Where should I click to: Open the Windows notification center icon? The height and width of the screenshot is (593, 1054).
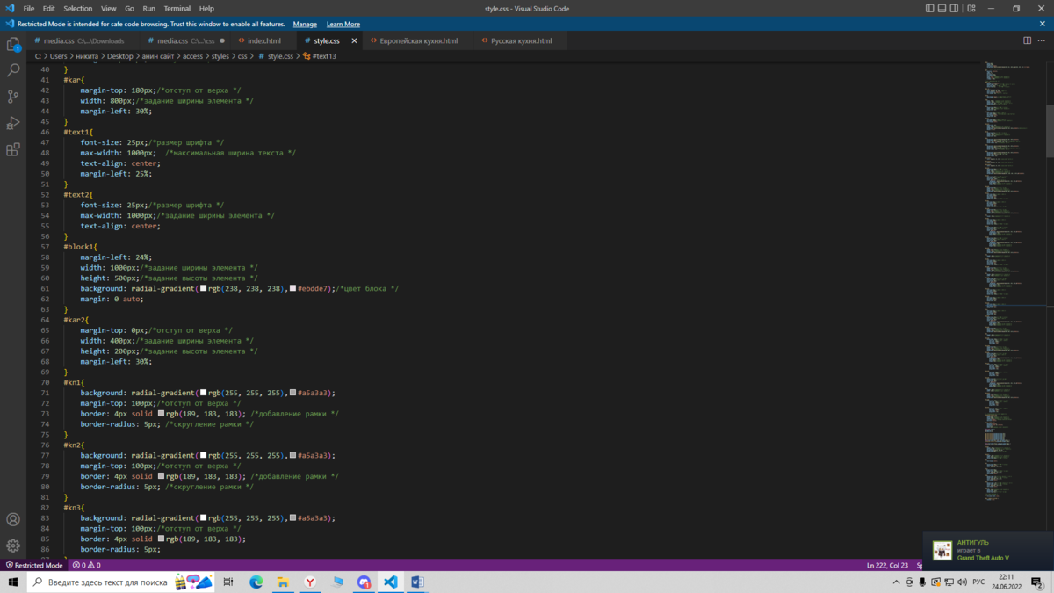[1036, 582]
